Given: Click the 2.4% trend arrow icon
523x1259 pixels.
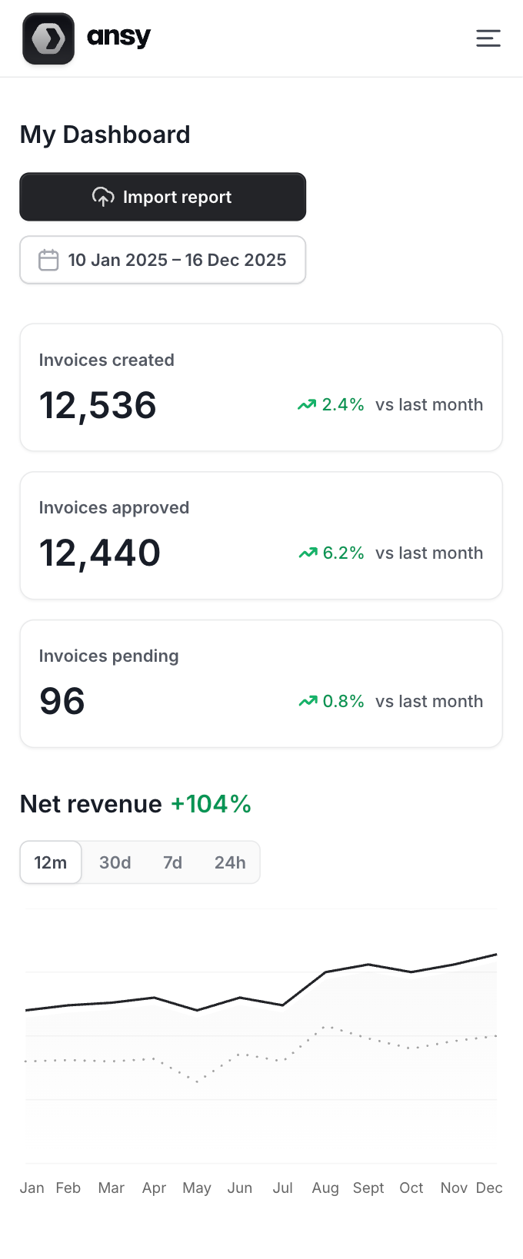Looking at the screenshot, I should (307, 405).
